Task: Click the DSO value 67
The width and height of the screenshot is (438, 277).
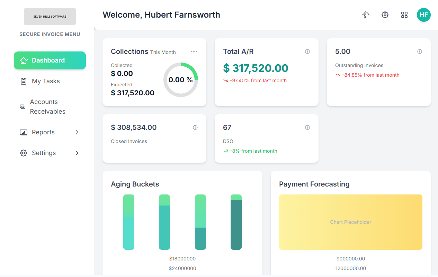Action: coord(227,127)
